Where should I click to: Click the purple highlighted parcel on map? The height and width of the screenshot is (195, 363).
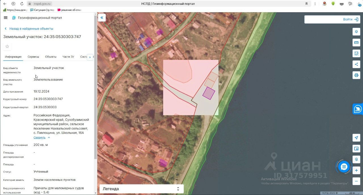[208, 93]
